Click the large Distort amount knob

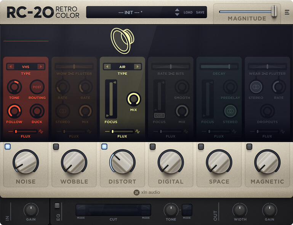coord(122,162)
